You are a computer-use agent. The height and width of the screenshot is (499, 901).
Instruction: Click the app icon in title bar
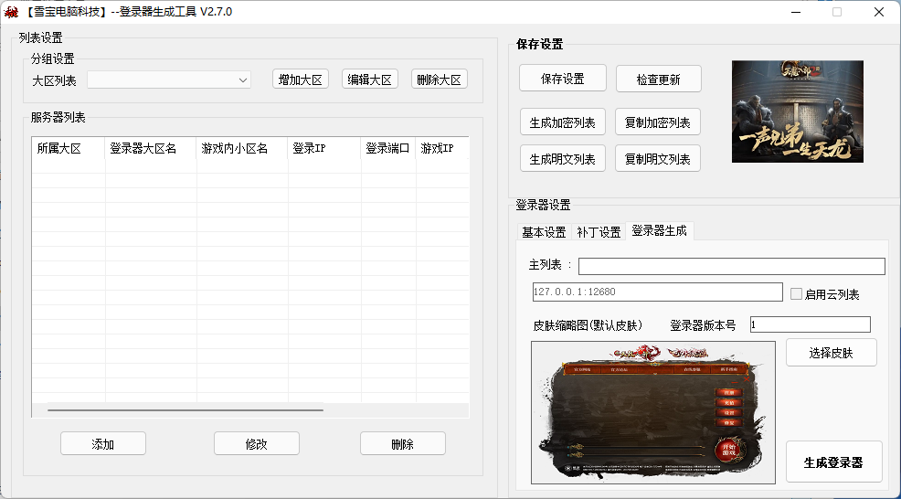coord(12,12)
